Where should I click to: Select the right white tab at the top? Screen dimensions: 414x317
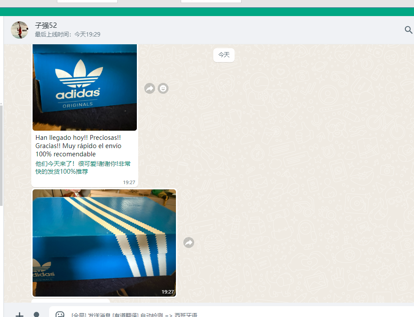tap(211, 1)
